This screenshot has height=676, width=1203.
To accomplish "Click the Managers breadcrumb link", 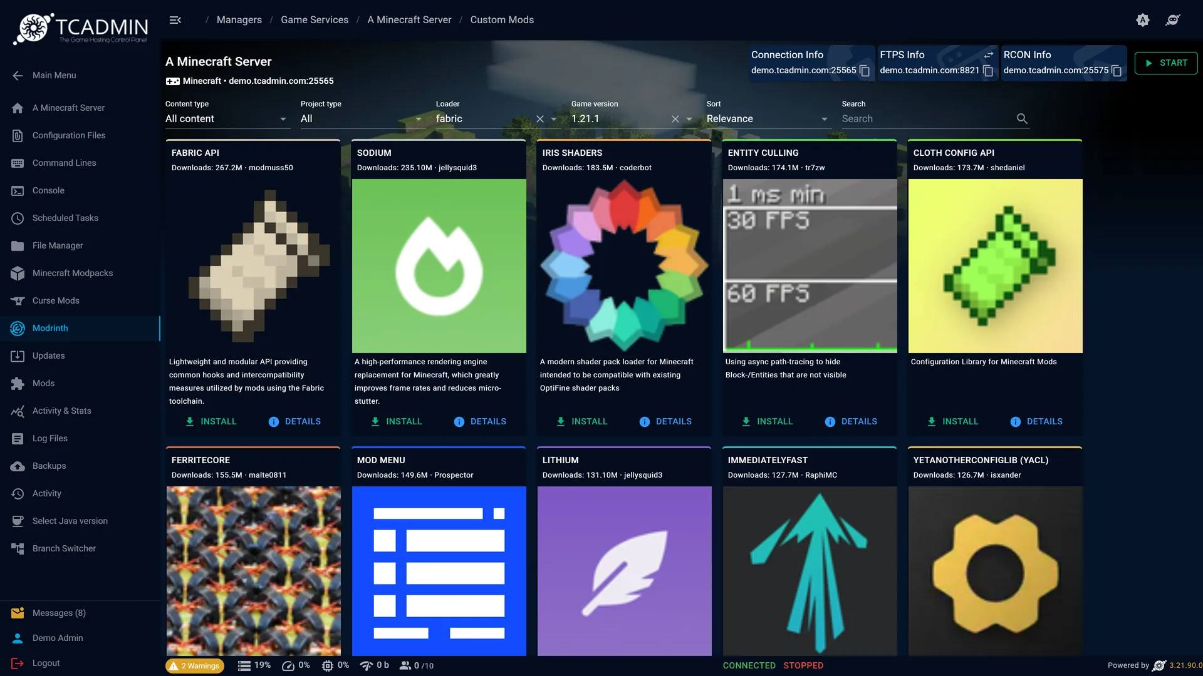I will pyautogui.click(x=239, y=20).
